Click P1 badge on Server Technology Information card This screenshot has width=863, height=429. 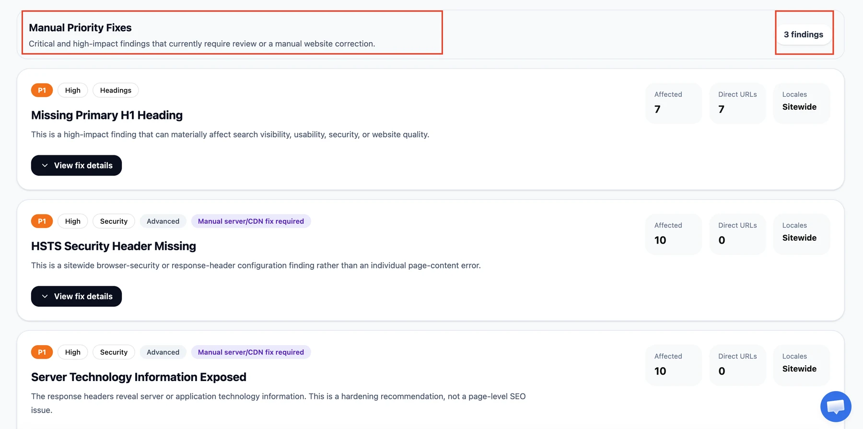pos(42,352)
